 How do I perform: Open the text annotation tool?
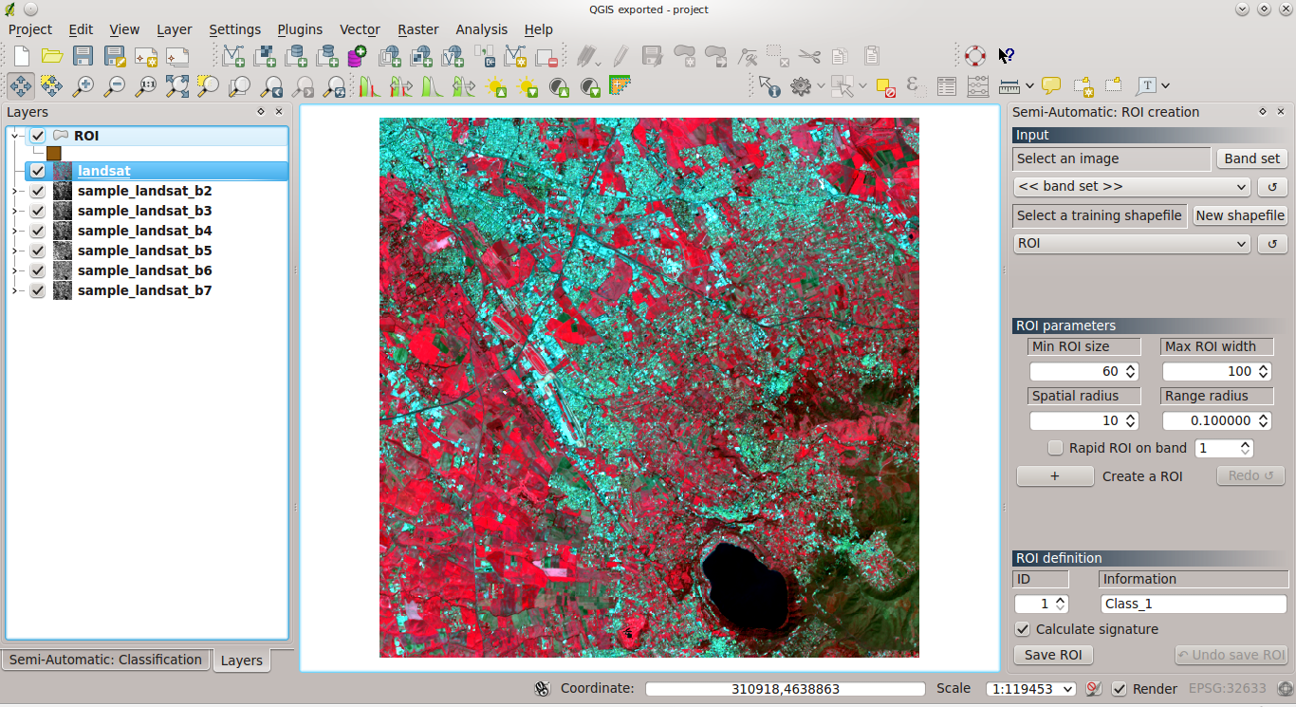point(1147,85)
